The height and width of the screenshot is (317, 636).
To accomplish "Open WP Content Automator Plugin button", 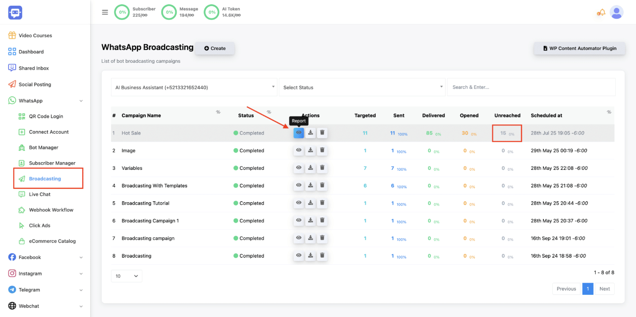I will pyautogui.click(x=579, y=48).
